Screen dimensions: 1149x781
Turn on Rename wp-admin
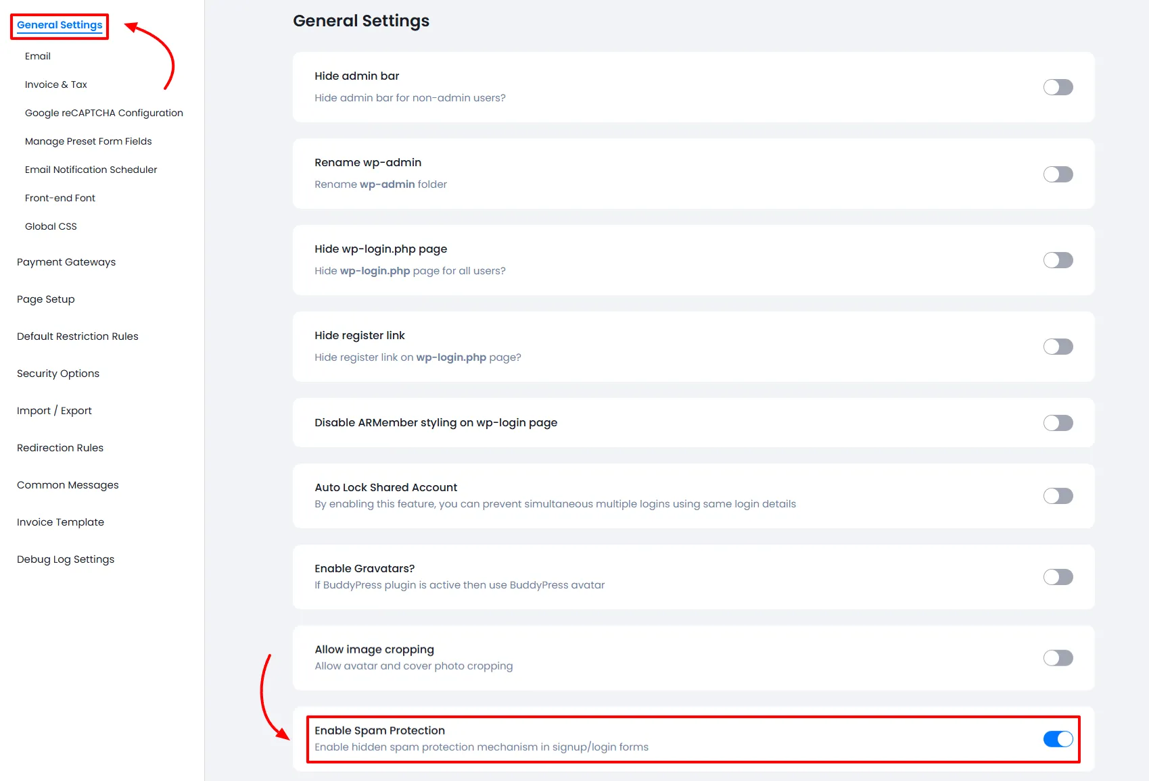click(1057, 174)
